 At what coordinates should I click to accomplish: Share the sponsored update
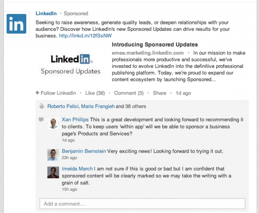click(x=160, y=93)
